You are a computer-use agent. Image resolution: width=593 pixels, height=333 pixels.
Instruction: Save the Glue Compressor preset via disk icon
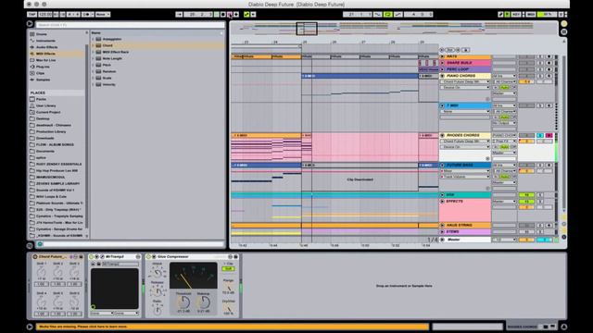click(235, 257)
